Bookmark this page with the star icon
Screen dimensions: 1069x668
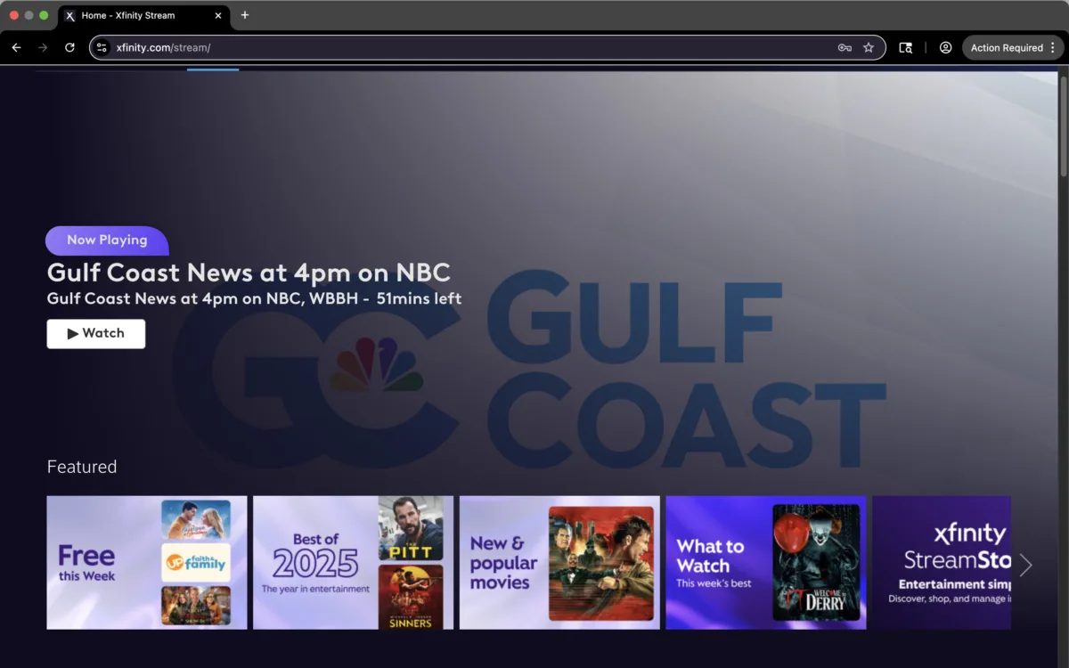click(x=869, y=48)
